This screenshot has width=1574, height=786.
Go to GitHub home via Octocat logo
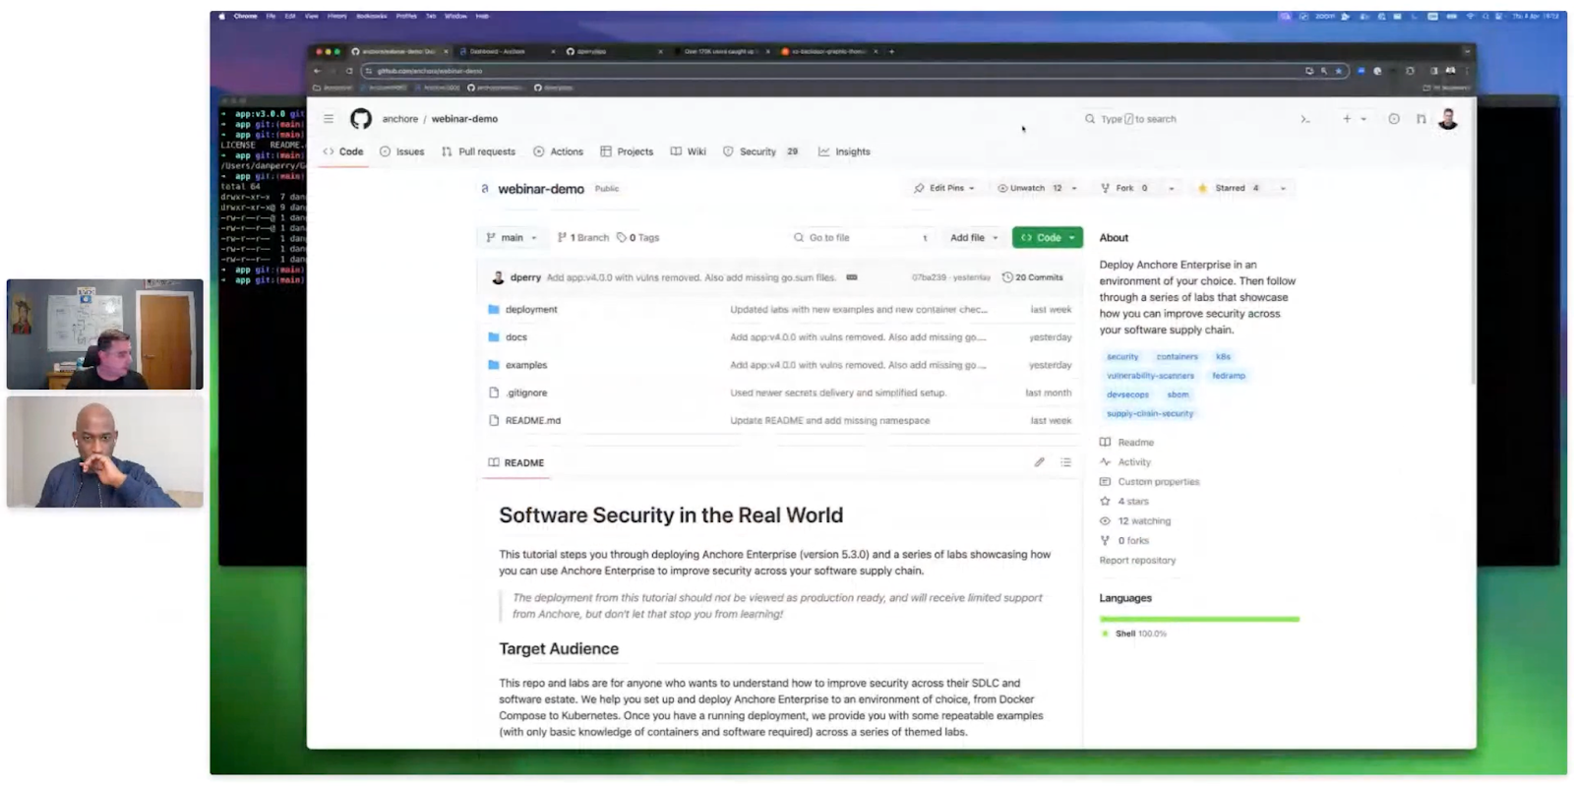[361, 119]
